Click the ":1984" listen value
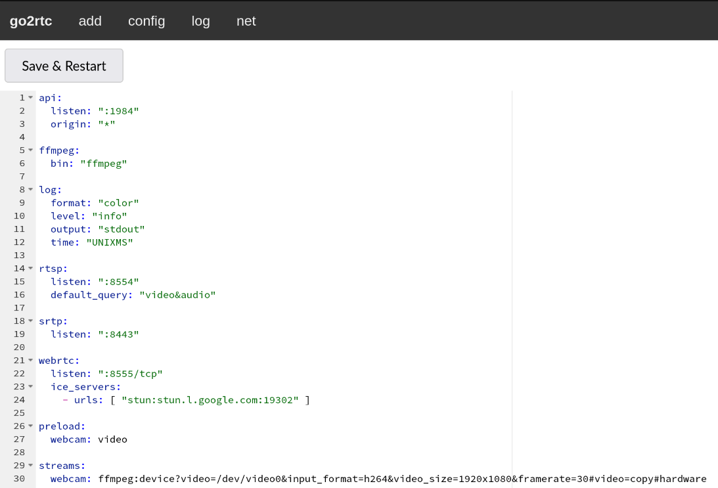718x488 pixels. [120, 110]
